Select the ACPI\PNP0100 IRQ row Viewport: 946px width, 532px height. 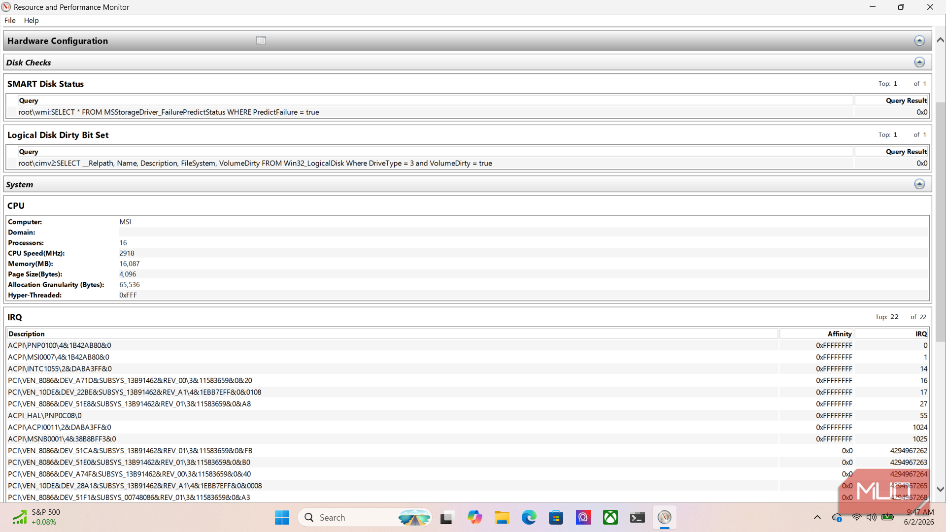coord(468,346)
